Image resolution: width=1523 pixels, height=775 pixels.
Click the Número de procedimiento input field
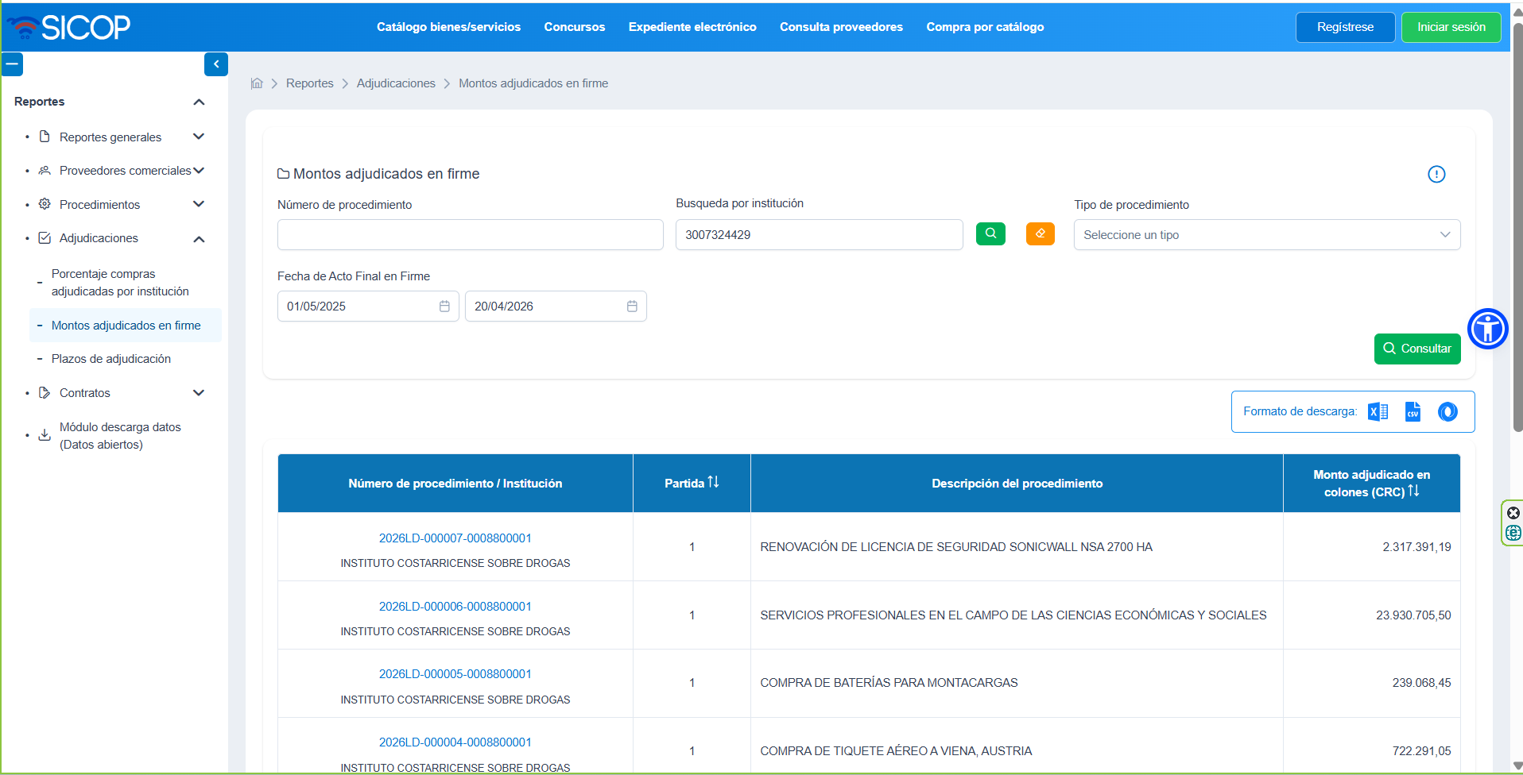coord(470,235)
